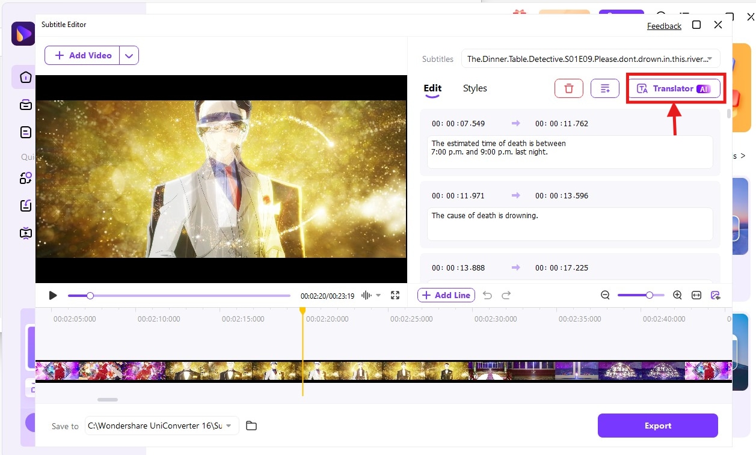Screen dimensions: 756x455
Task: Adjust the timeline zoom slider
Action: point(641,295)
